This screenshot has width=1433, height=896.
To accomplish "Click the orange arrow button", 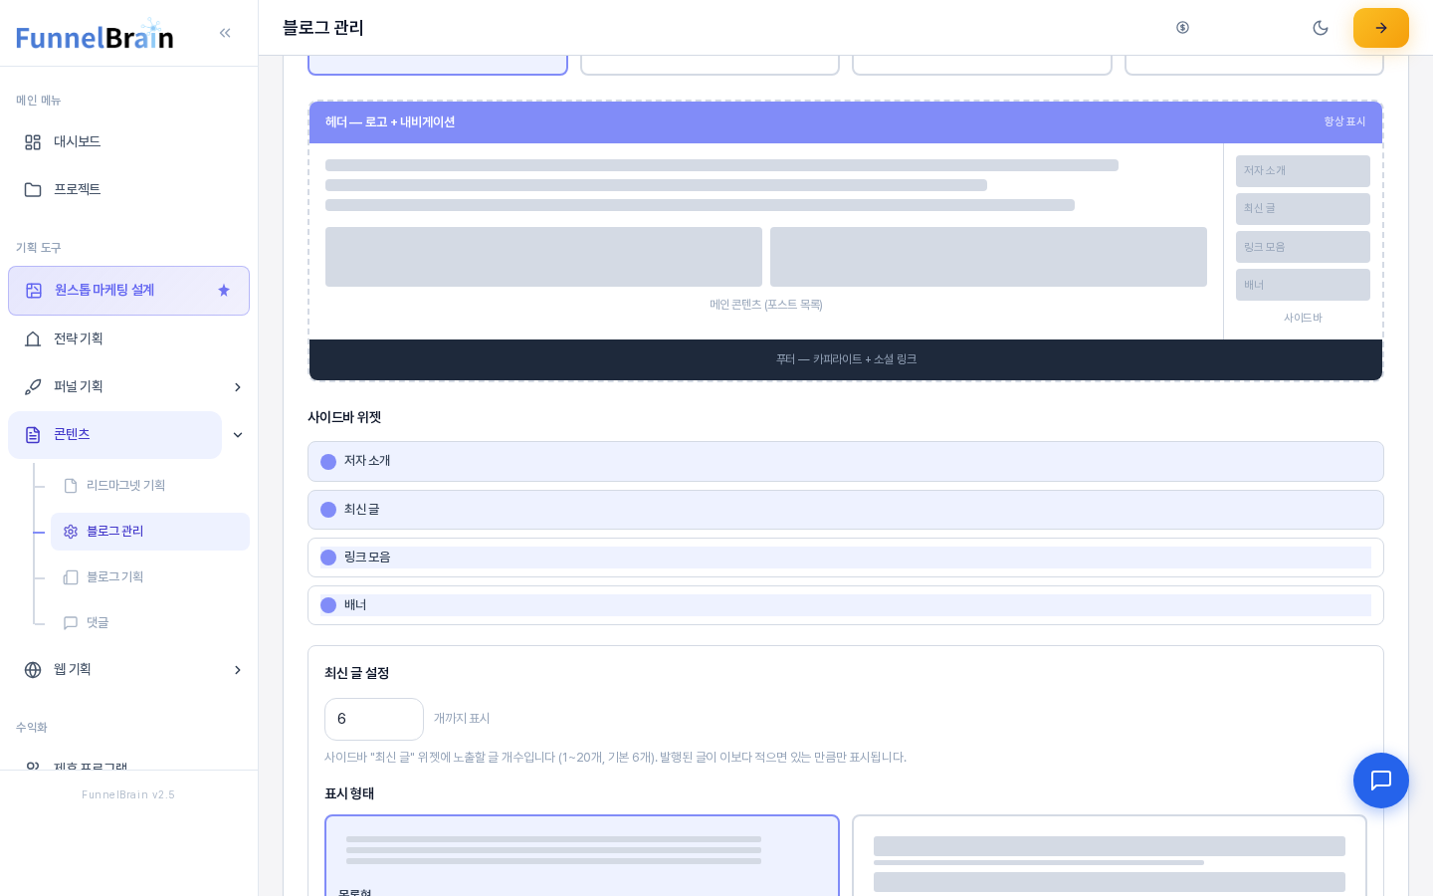I will [x=1381, y=28].
